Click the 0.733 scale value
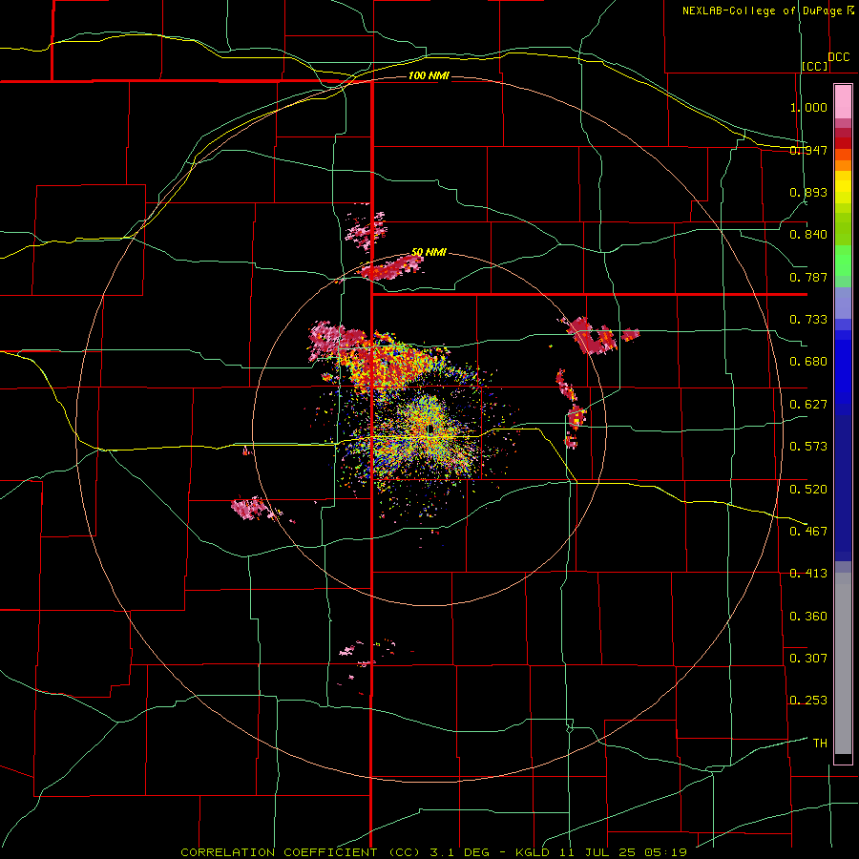The height and width of the screenshot is (859, 859). click(x=808, y=320)
